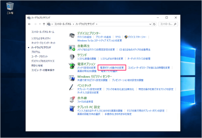Select ハードウェアとサウンド in sidebar
The height and width of the screenshot is (138, 202).
coord(41,48)
